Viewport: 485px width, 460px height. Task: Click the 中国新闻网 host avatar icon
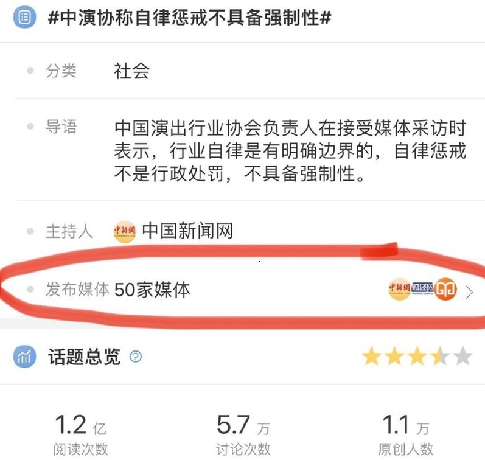125,231
